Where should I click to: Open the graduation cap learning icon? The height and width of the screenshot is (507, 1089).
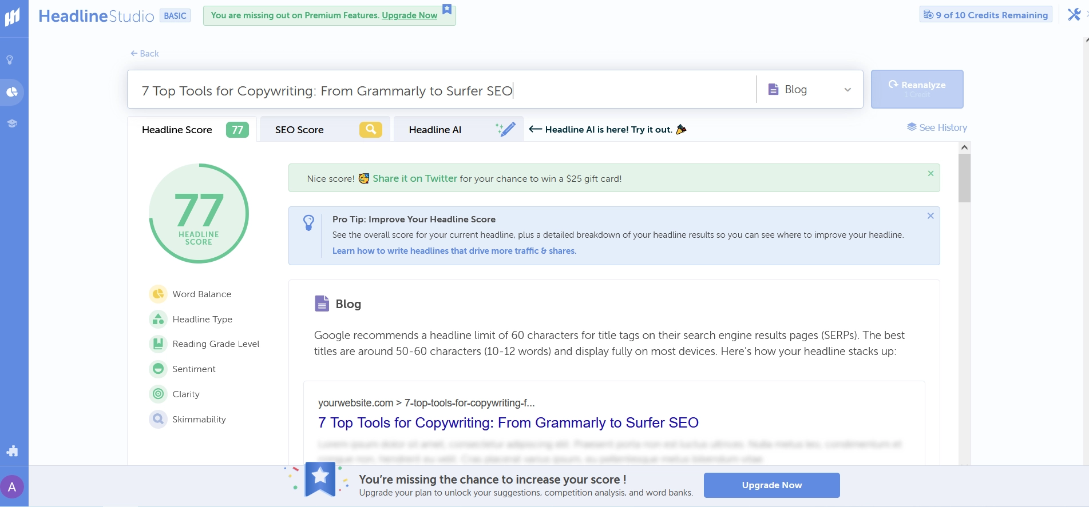(x=11, y=123)
